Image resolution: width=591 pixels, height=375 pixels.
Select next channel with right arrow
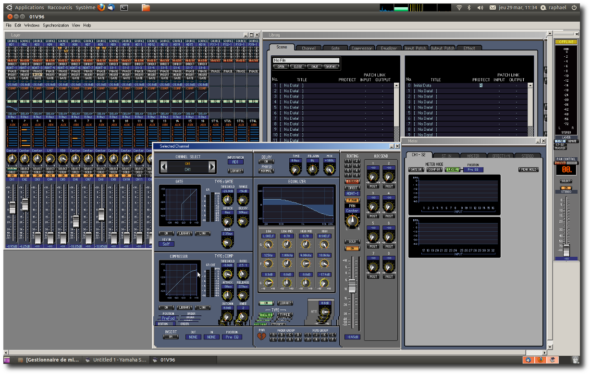(212, 167)
